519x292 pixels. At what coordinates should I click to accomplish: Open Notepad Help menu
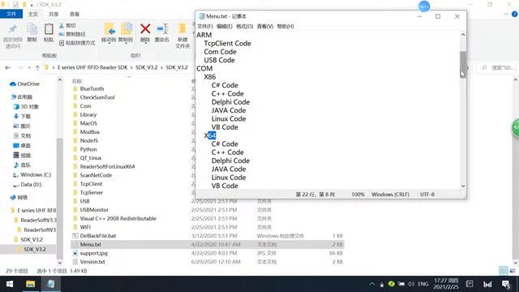point(285,26)
